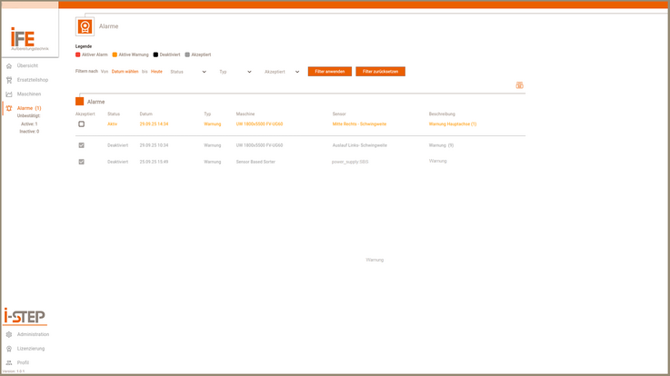Open the Übersicht home icon

click(x=9, y=66)
